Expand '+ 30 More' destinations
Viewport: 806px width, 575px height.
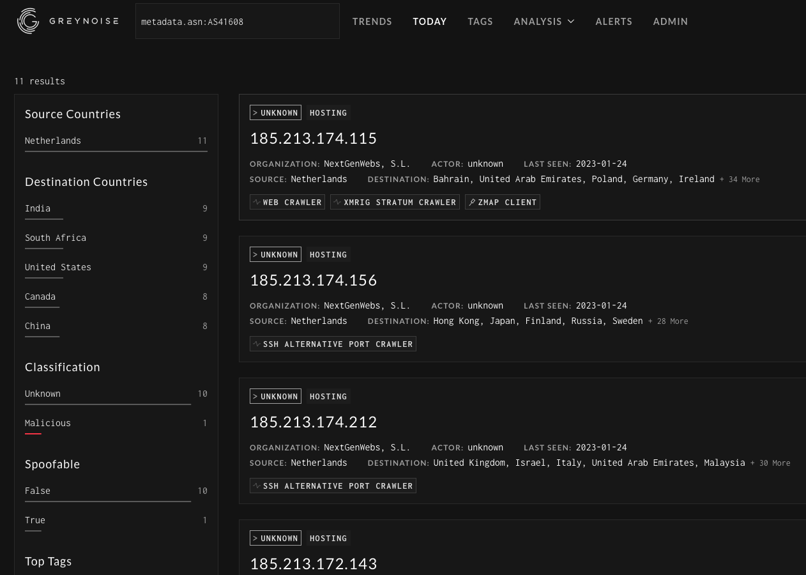pyautogui.click(x=770, y=463)
